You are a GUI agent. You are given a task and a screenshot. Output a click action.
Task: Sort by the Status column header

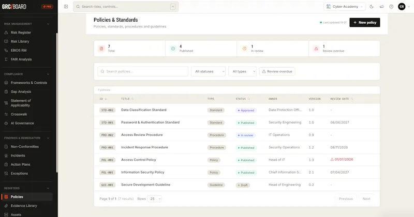point(243,99)
